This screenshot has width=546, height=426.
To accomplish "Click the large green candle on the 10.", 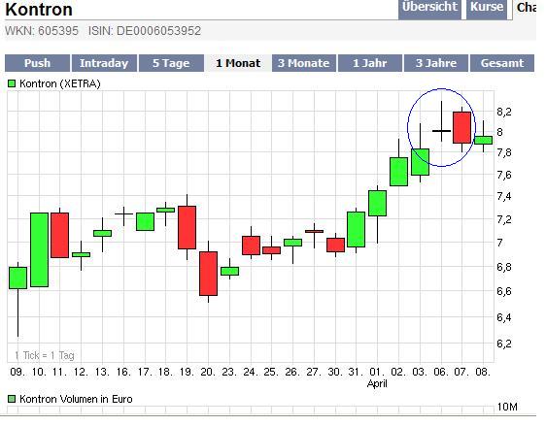I will pos(40,249).
